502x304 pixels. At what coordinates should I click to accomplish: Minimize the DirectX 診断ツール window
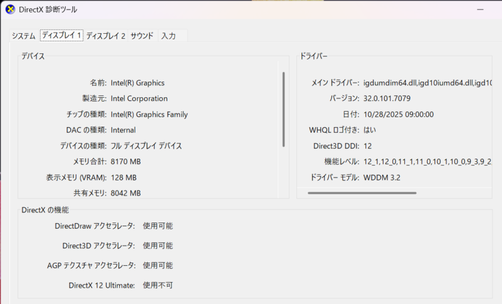click(480, 9)
